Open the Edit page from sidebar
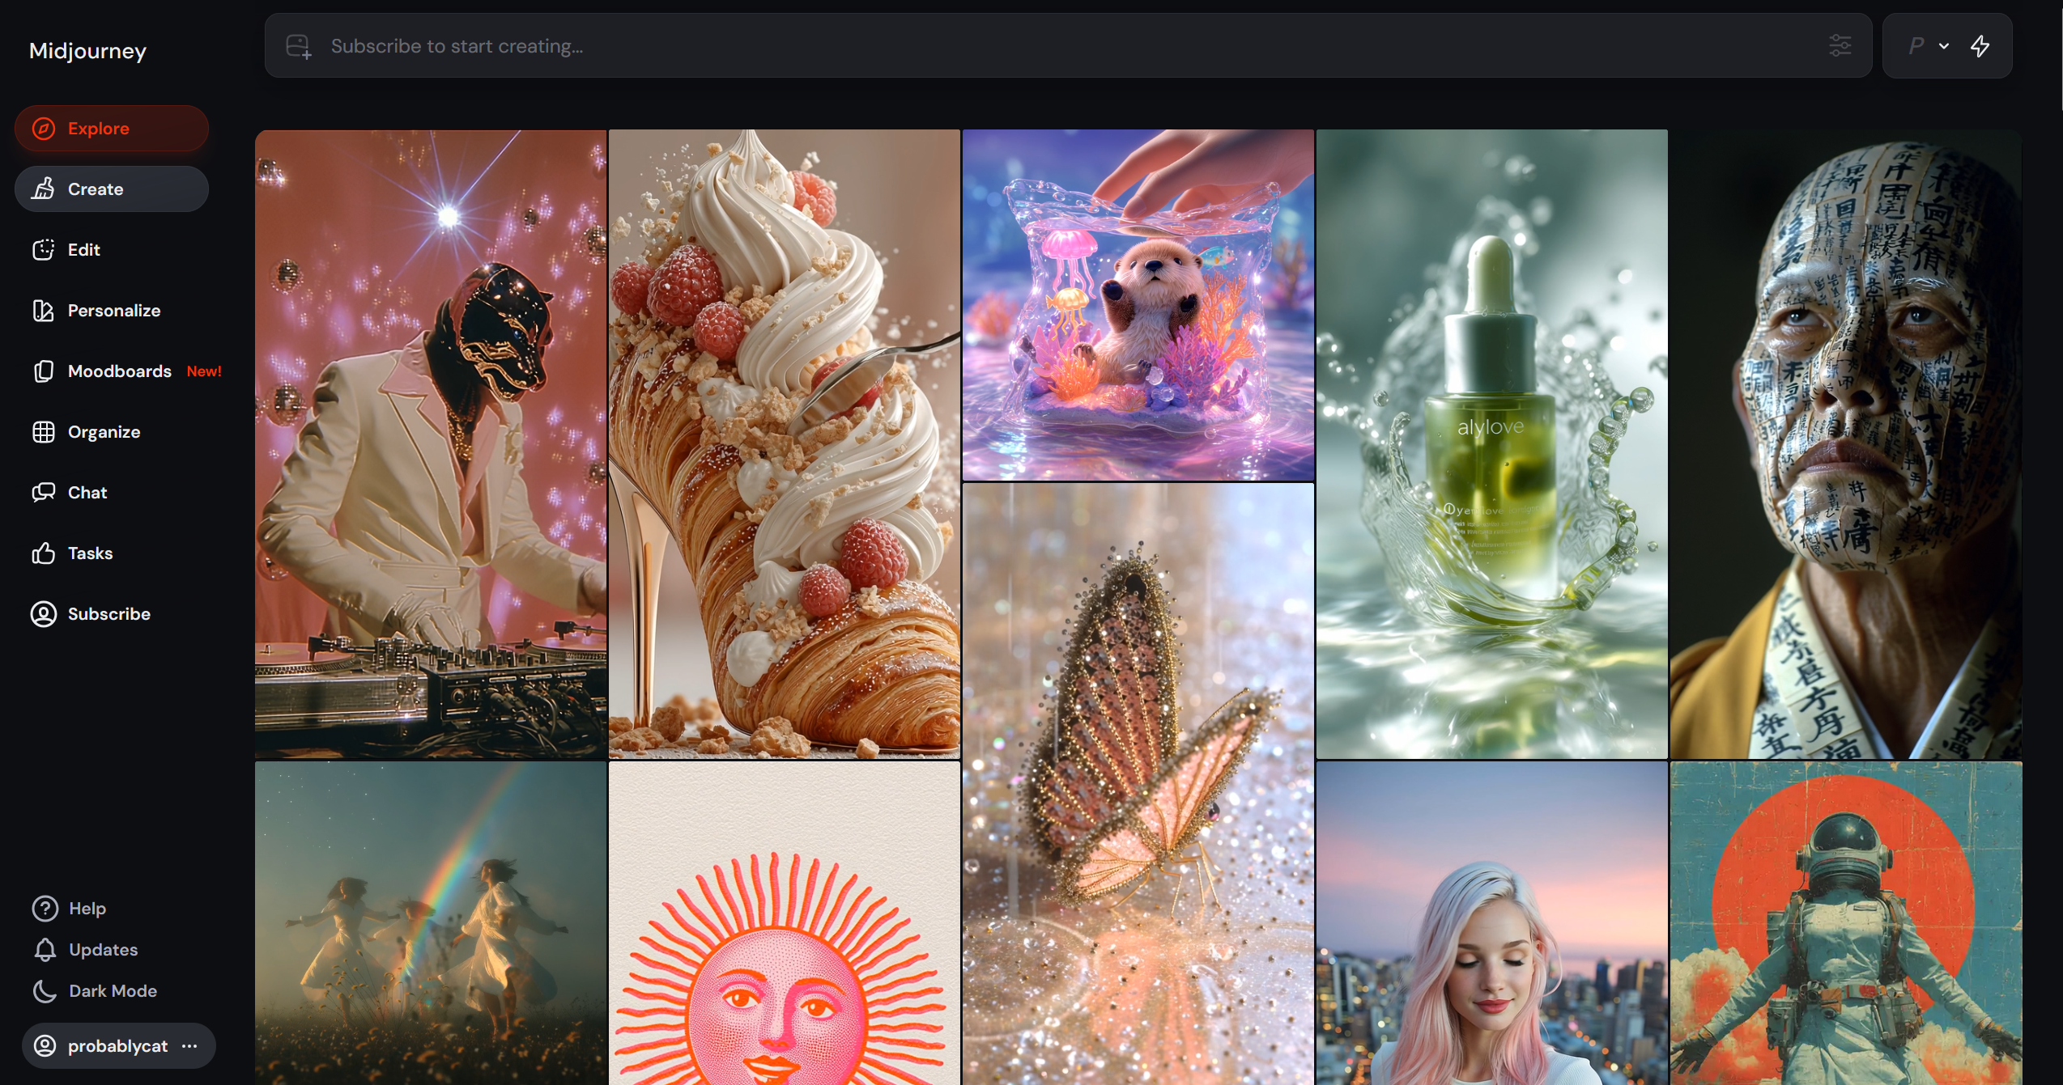2063x1085 pixels. pos(83,250)
